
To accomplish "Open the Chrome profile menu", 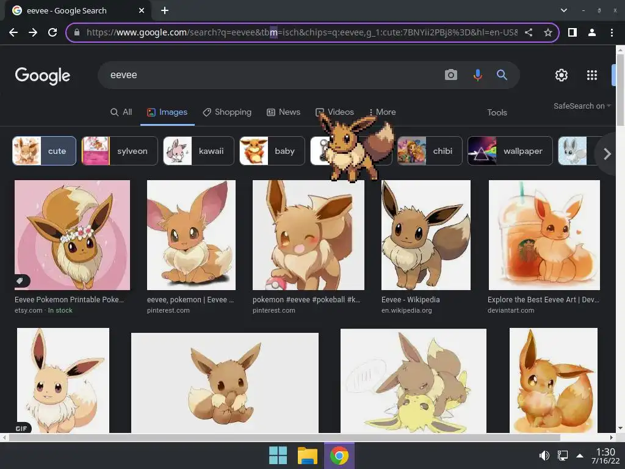I will [592, 32].
